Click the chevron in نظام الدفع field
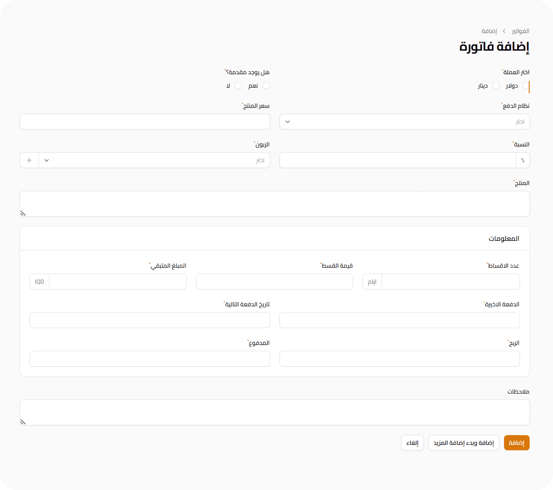This screenshot has height=490, width=553. [288, 122]
